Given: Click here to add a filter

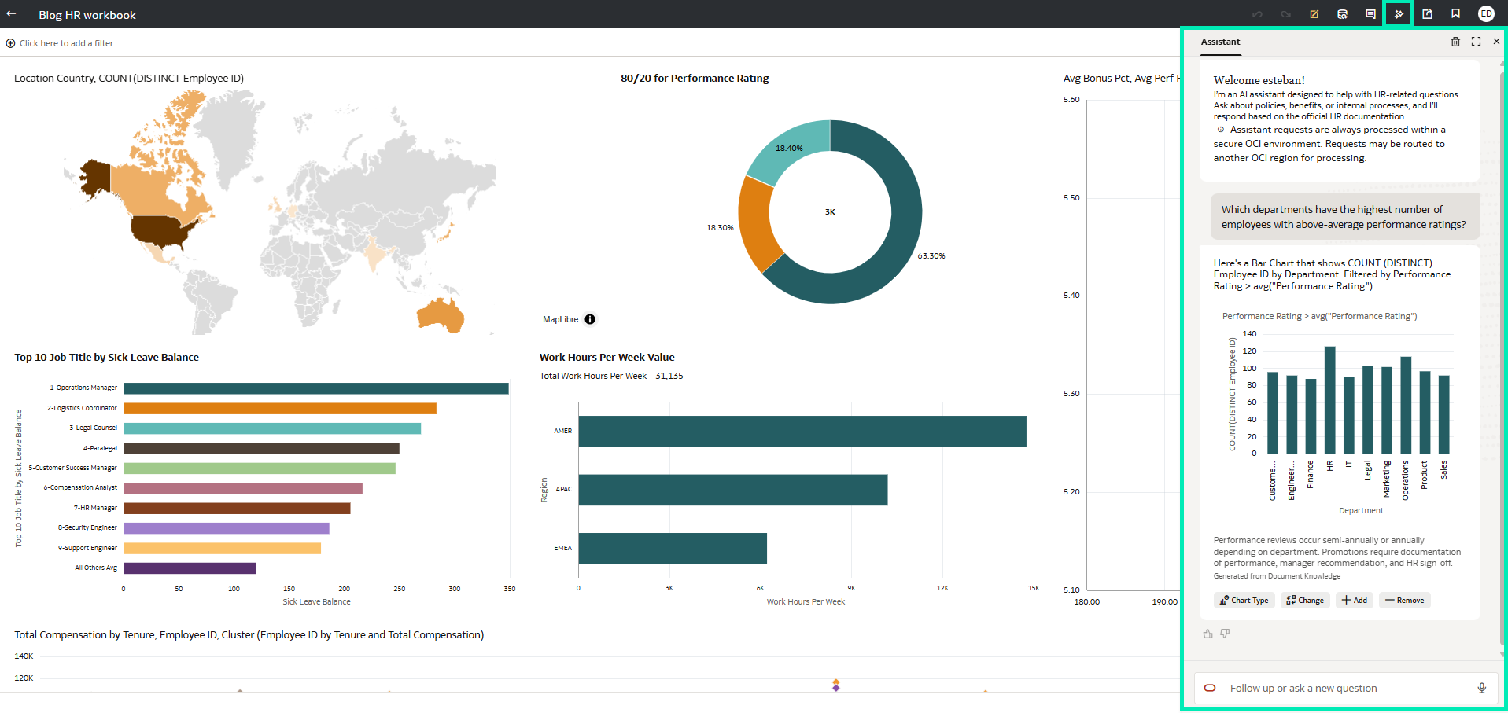Looking at the screenshot, I should coord(60,43).
